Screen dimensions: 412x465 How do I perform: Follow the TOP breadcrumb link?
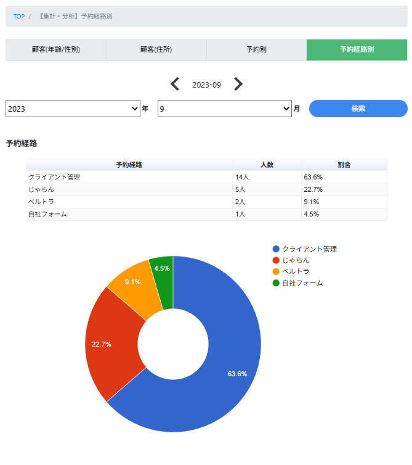19,17
